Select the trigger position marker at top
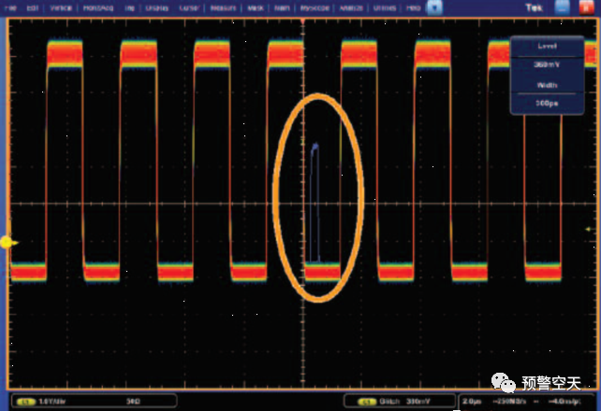This screenshot has height=411, width=601. 302,21
